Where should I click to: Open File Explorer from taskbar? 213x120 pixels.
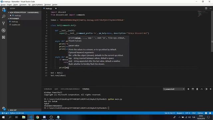(x=24, y=117)
